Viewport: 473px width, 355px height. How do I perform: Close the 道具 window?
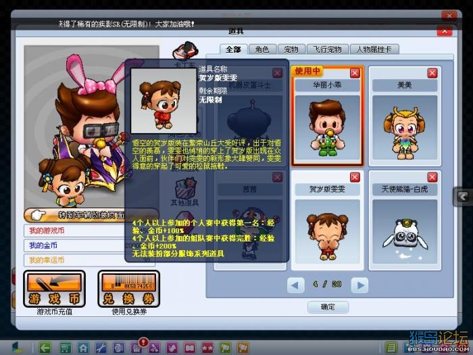click(x=445, y=31)
